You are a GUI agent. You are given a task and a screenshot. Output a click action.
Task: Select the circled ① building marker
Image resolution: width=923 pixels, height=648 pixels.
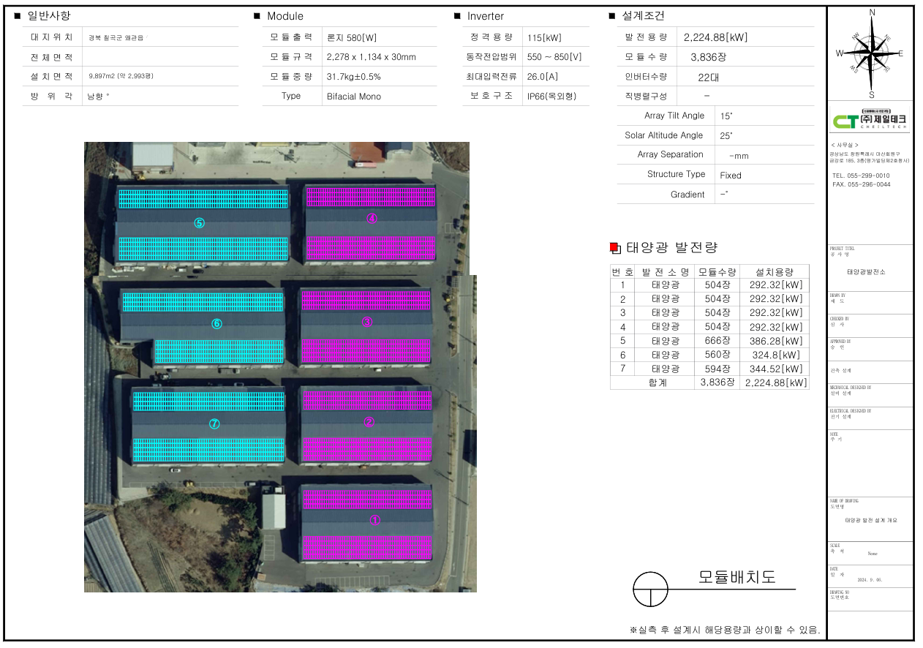point(375,521)
